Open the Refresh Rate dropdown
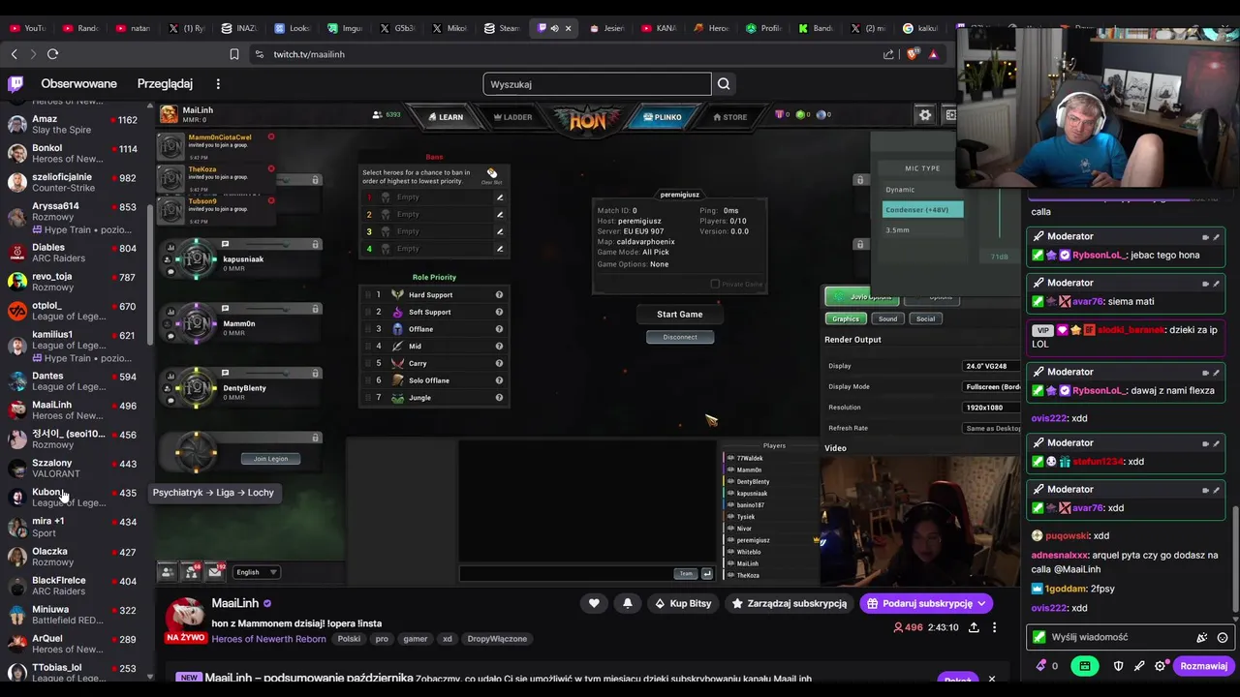Viewport: 1240px width, 697px height. point(992,428)
